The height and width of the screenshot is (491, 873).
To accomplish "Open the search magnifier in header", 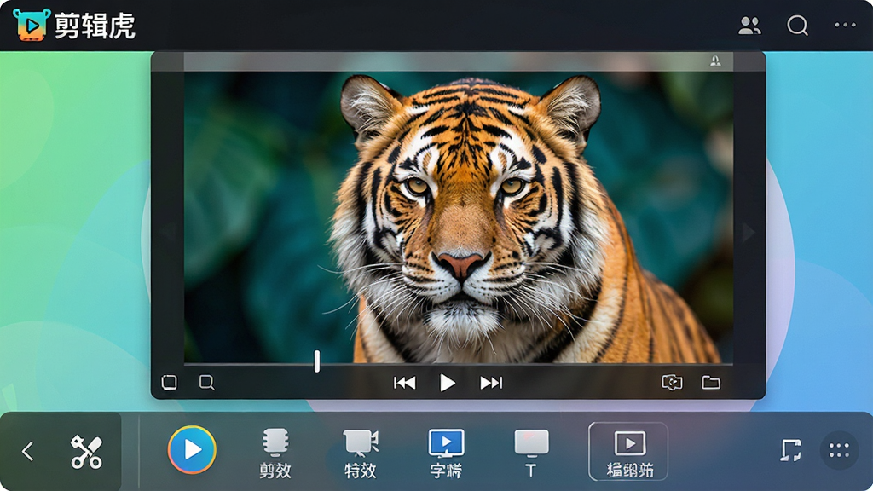I will [x=797, y=25].
